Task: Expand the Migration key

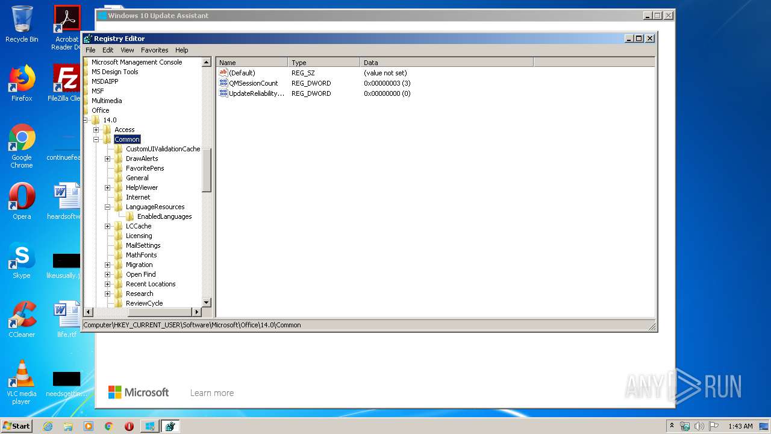Action: 108,265
